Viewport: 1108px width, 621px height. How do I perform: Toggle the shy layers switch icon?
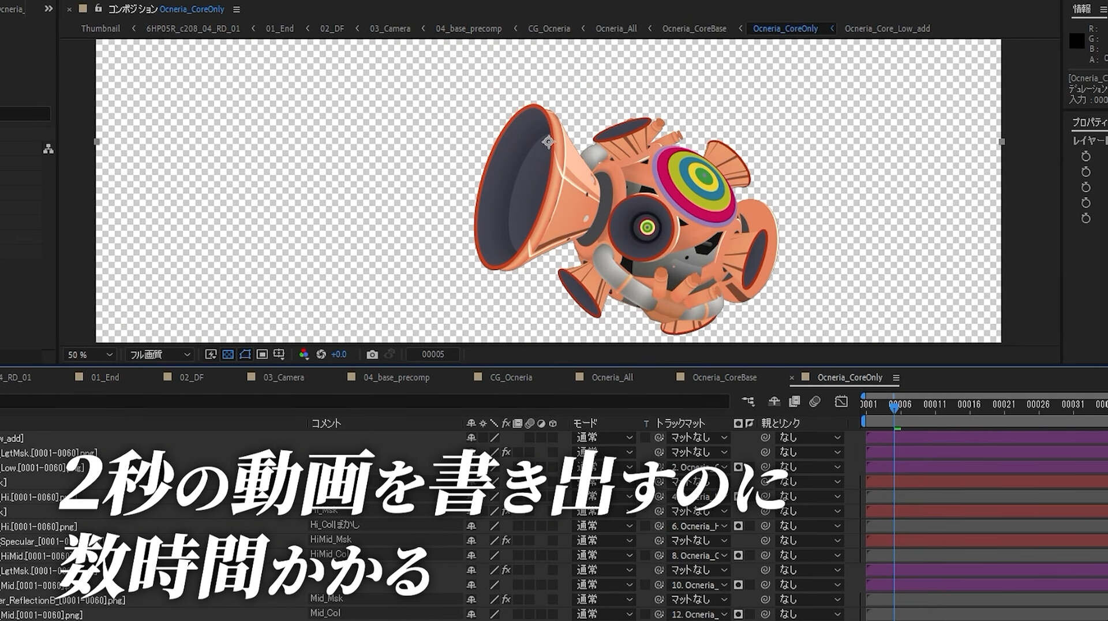tap(774, 402)
